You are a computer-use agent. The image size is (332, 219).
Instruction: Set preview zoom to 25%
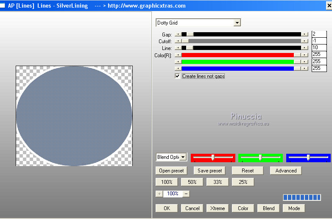coord(243,182)
